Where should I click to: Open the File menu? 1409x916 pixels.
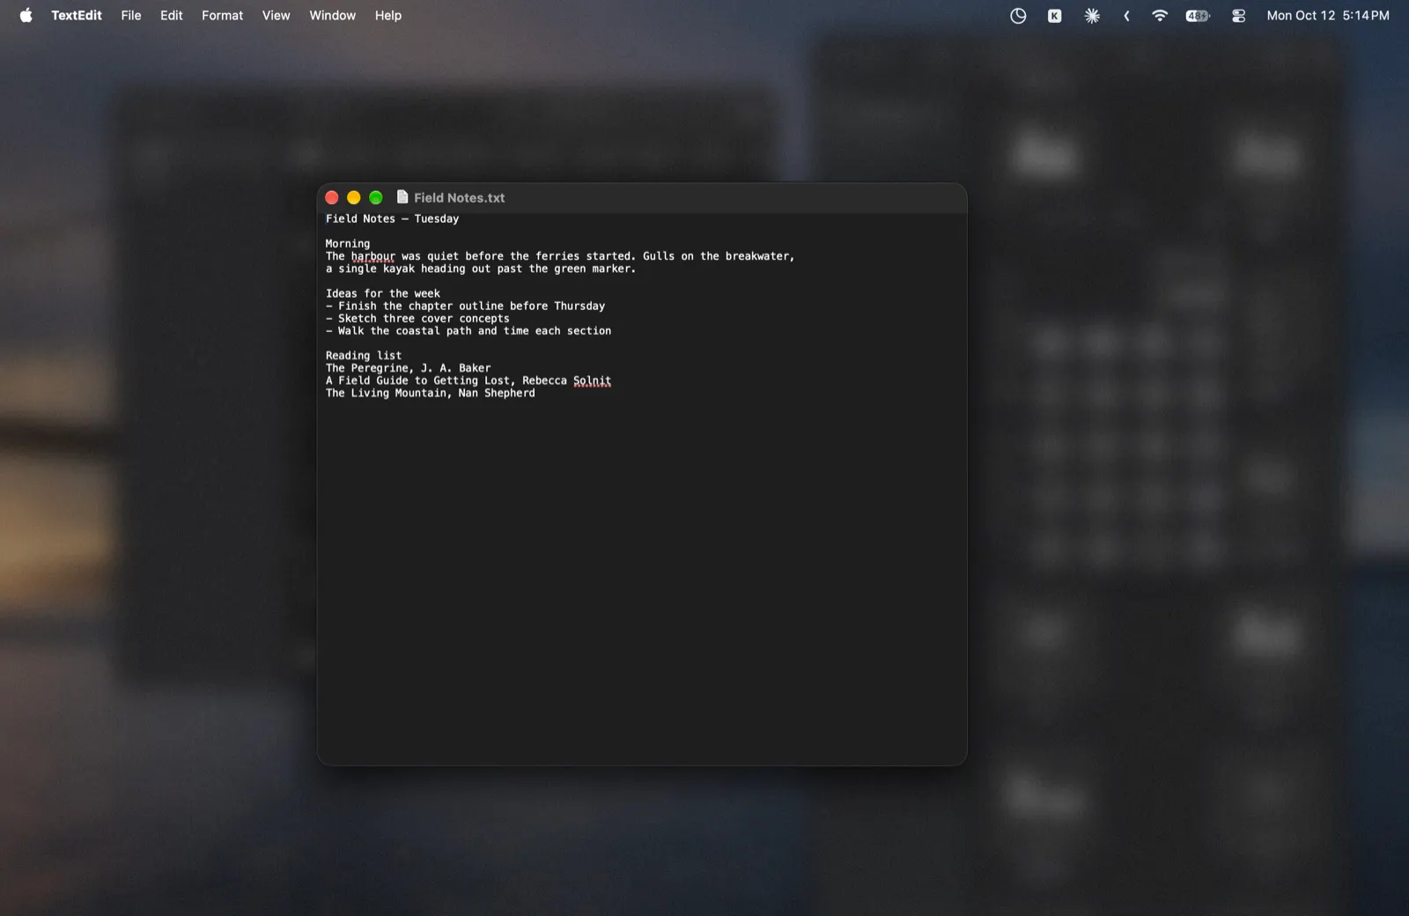point(131,15)
